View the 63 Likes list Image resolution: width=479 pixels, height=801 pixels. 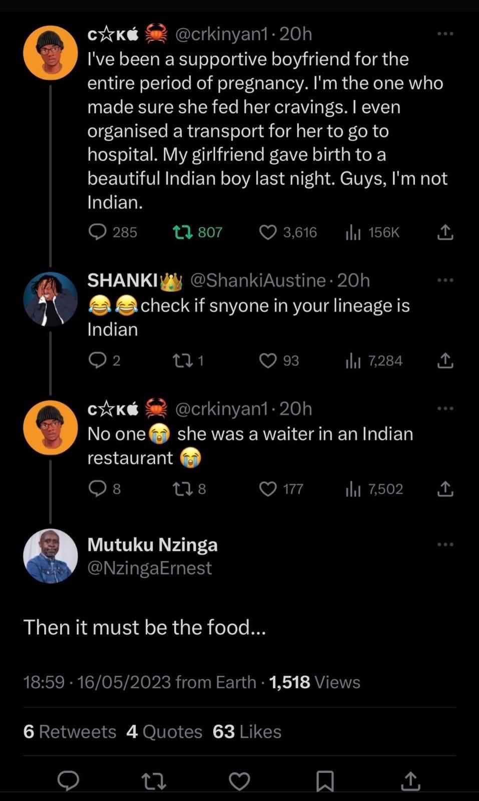(247, 732)
